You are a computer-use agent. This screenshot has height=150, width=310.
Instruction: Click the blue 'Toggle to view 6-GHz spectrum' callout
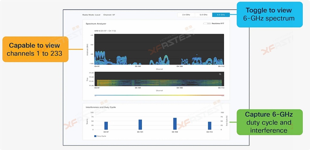269,14
